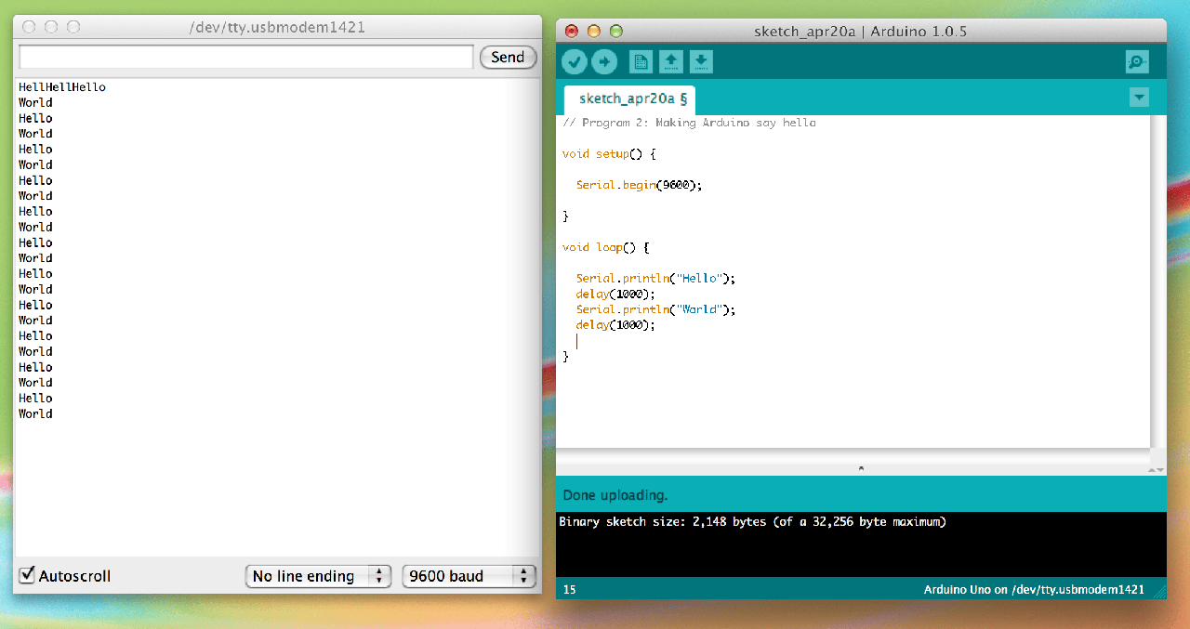Image resolution: width=1190 pixels, height=629 pixels.
Task: Click inside the Serial.begin(9600) line
Action: (639, 185)
